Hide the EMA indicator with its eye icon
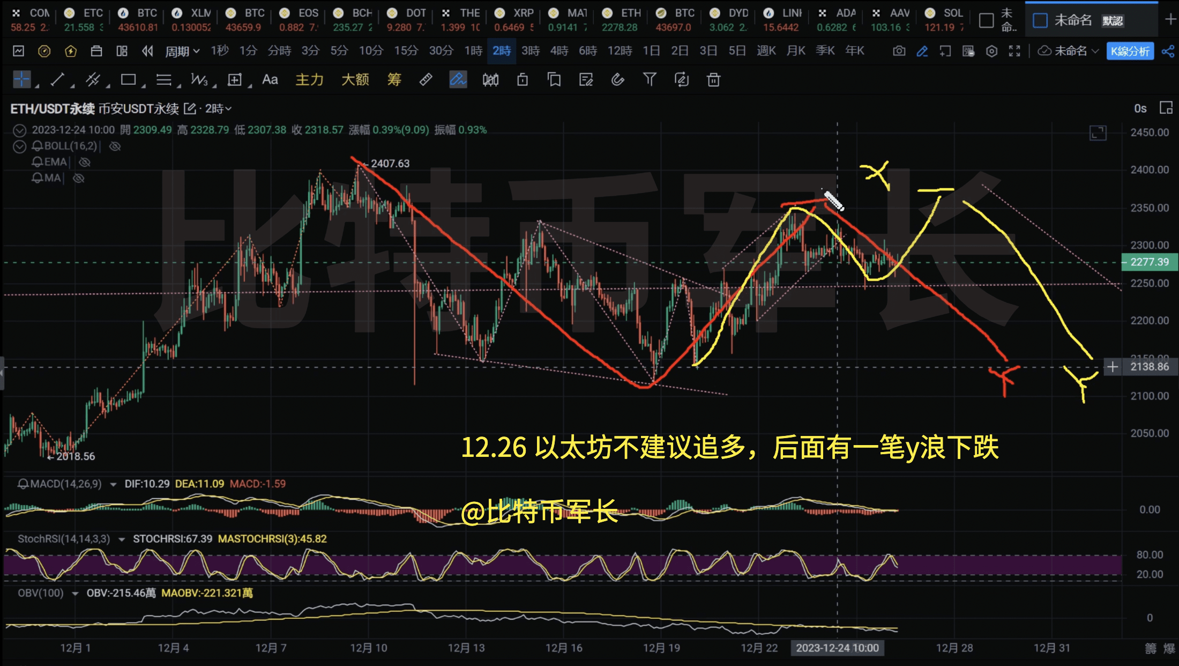 (85, 162)
